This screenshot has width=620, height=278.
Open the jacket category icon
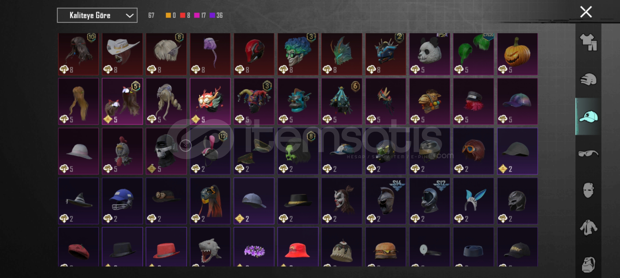coord(588,228)
